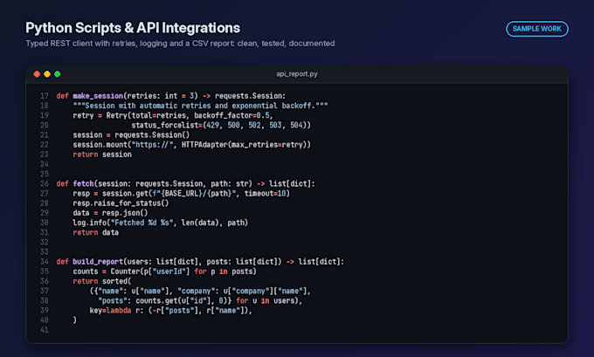This screenshot has height=357, width=594.
Task: Click timeout=10 on line 27
Action: point(265,194)
